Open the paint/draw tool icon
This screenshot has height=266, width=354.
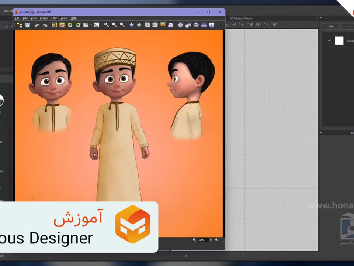pos(188,25)
